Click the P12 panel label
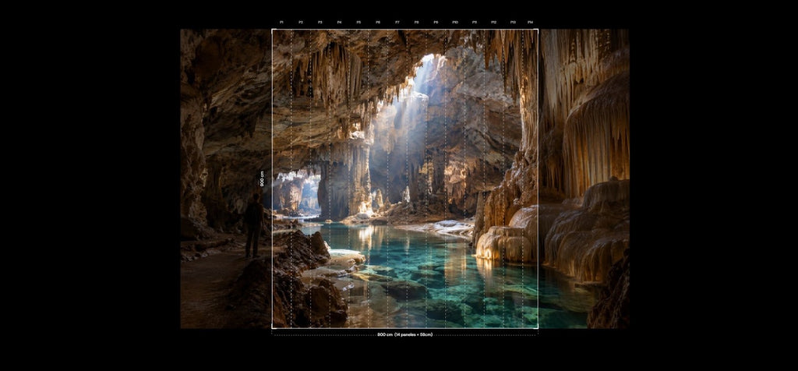 pyautogui.click(x=493, y=23)
